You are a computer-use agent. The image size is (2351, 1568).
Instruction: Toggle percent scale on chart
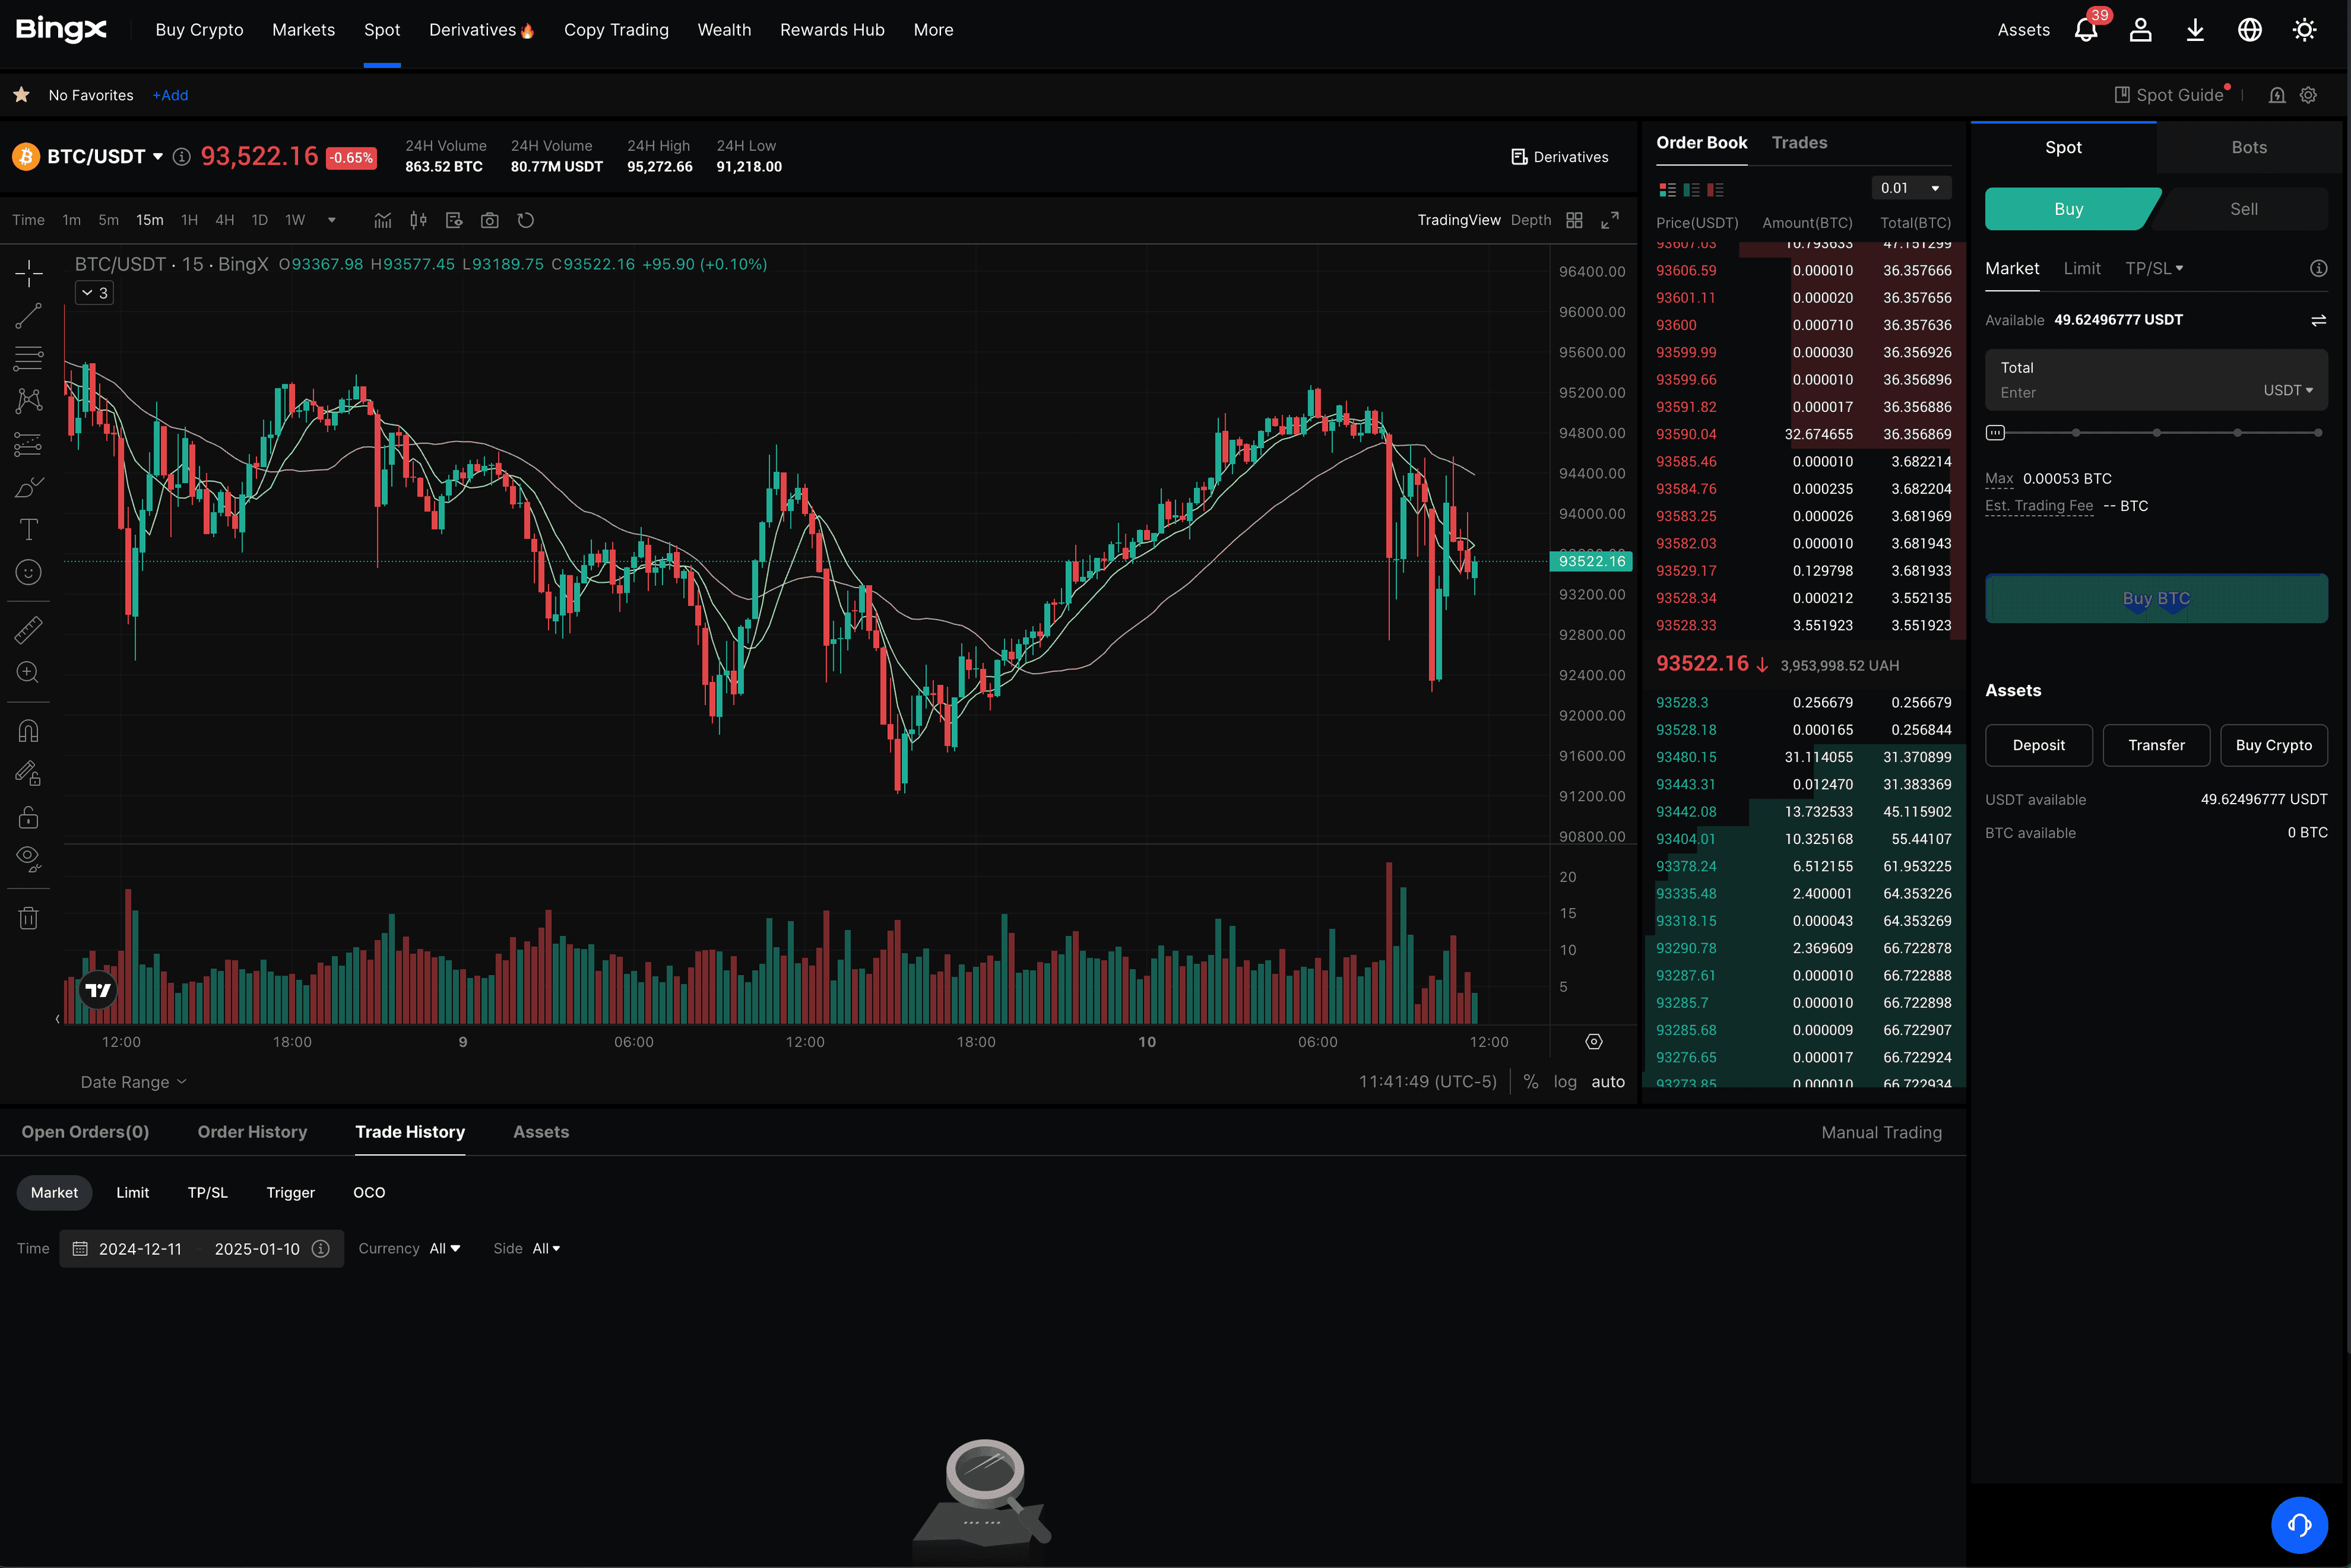[x=1531, y=1082]
